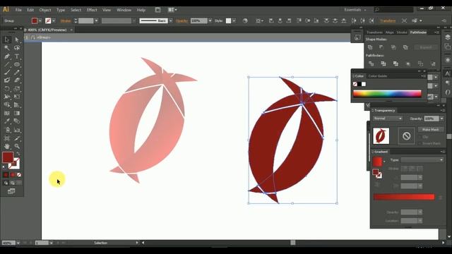The image size is (452, 254).
Task: Select the Zoom tool magnifier
Action: coord(17,146)
